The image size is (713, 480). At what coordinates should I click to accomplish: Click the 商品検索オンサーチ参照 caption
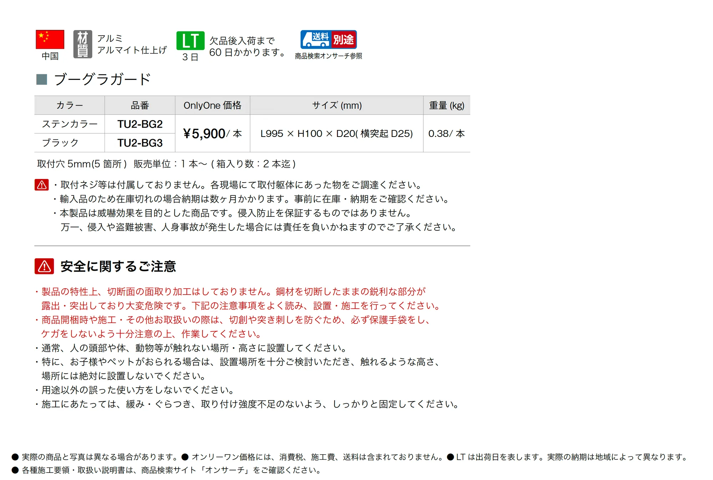[329, 56]
